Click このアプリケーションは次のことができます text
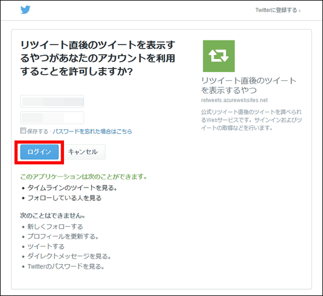 (x=84, y=177)
